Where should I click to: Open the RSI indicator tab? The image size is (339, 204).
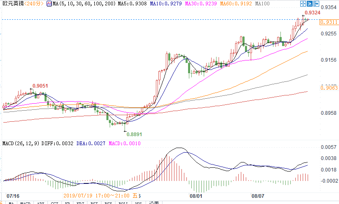click(x=94, y=203)
